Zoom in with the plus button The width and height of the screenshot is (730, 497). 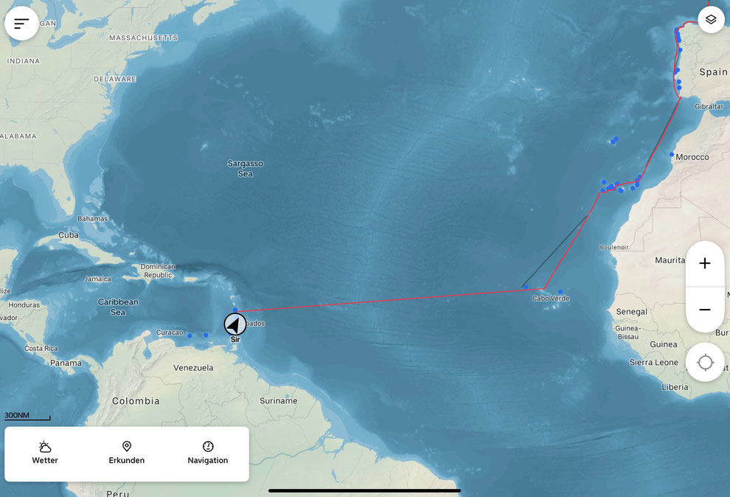tap(705, 263)
